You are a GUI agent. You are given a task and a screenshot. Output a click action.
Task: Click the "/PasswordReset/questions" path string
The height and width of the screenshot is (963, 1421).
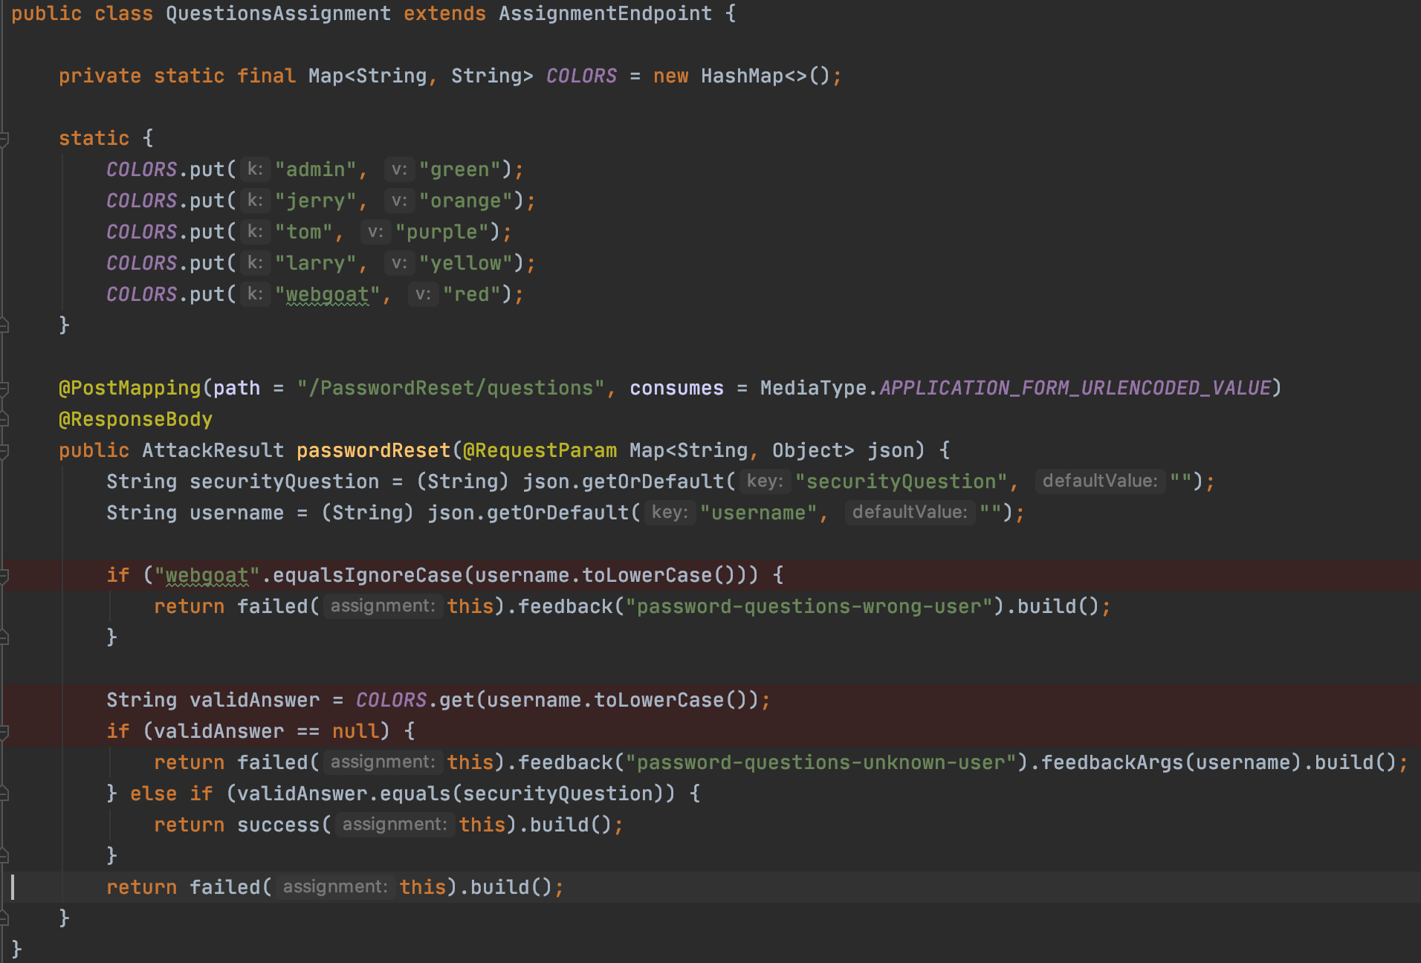click(x=450, y=388)
